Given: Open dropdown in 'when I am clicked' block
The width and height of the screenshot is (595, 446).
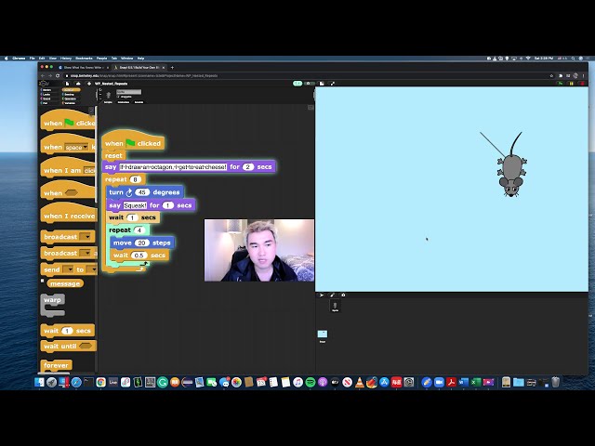Looking at the screenshot, I should click(89, 171).
